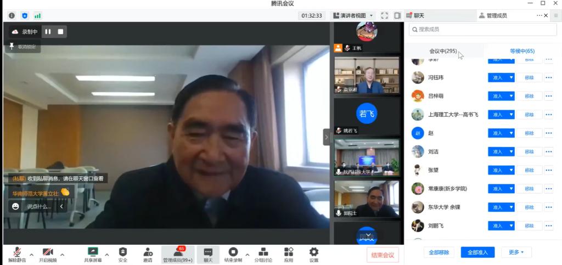Open 分组讨论 breakout rooms
The width and height of the screenshot is (562, 265).
click(x=263, y=252)
